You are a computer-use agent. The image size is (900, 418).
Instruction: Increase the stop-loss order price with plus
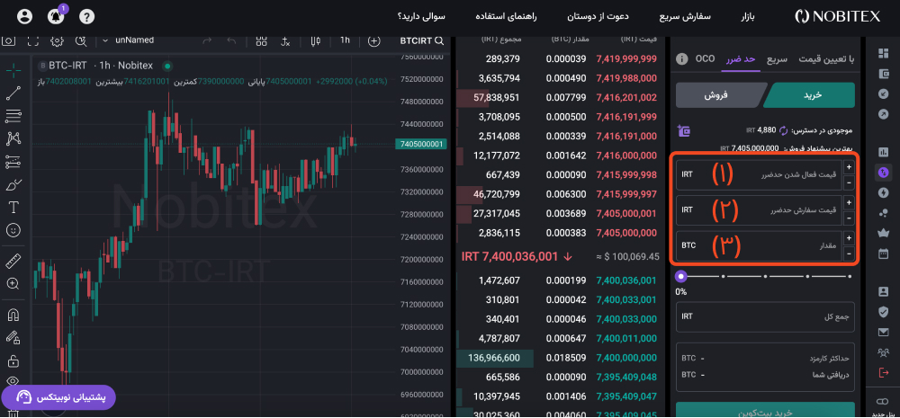click(849, 202)
